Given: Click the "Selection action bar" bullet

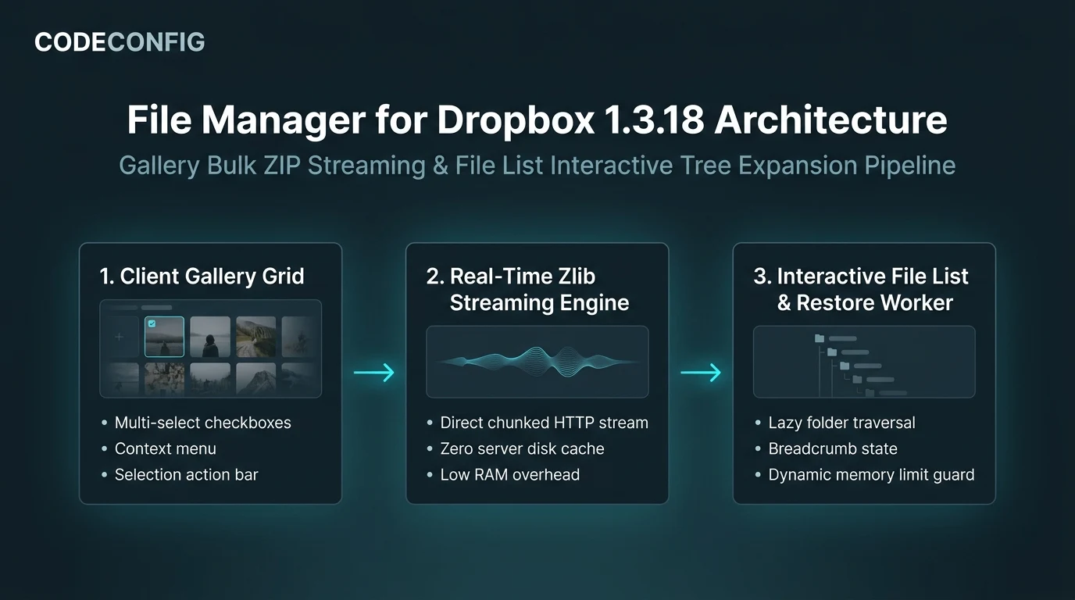Looking at the screenshot, I should (187, 474).
